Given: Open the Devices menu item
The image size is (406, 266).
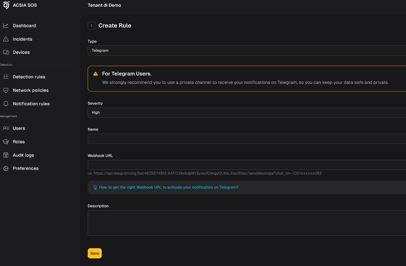Looking at the screenshot, I should click(21, 52).
